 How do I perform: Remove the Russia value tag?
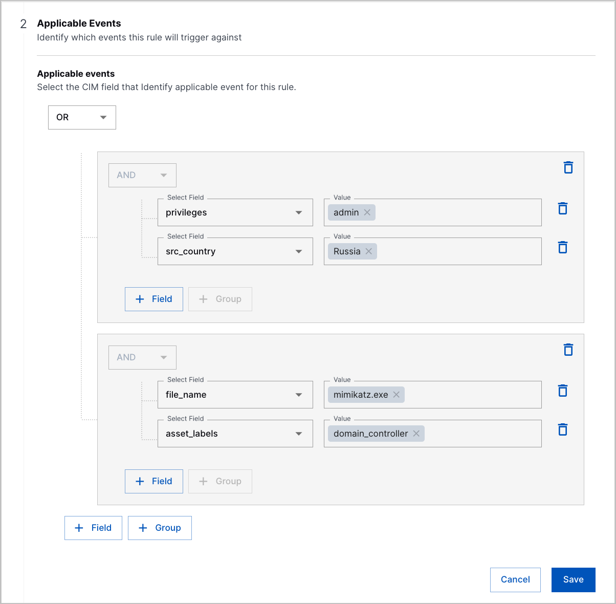(x=368, y=251)
